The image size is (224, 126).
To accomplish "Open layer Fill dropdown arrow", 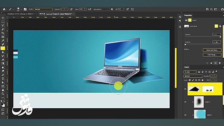I will pyautogui.click(x=216, y=80).
